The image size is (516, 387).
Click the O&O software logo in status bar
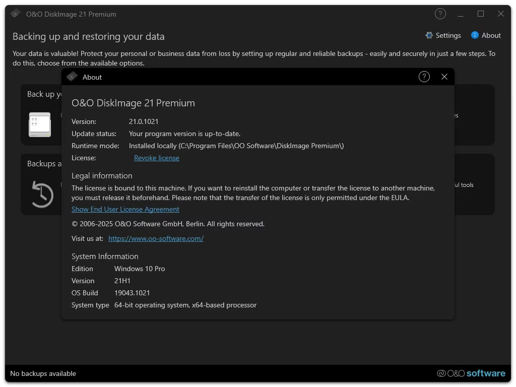[471, 373]
